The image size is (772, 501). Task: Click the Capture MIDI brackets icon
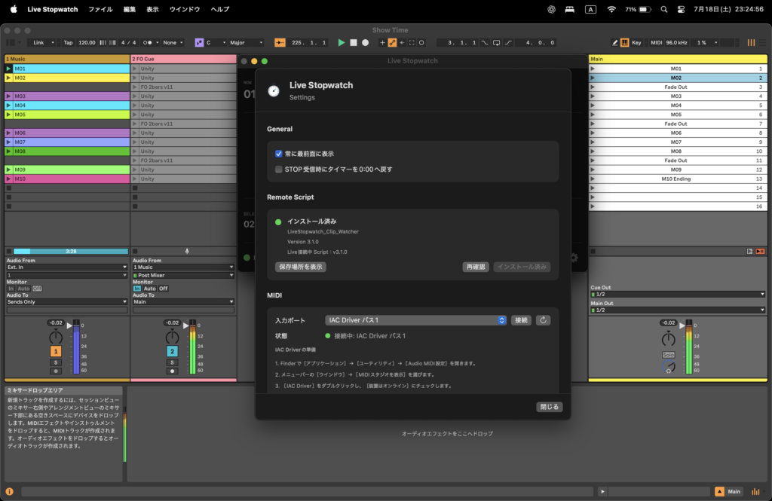click(x=412, y=43)
